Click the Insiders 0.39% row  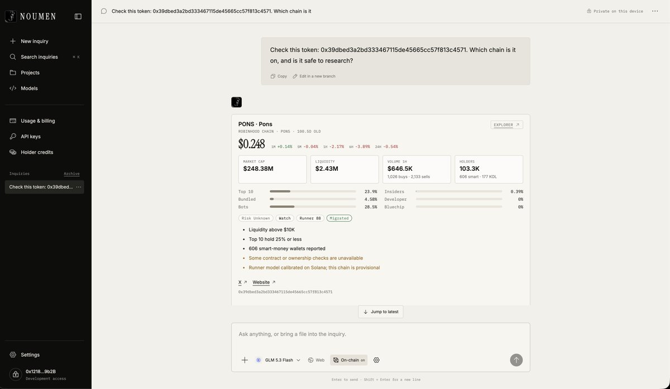[x=453, y=191]
